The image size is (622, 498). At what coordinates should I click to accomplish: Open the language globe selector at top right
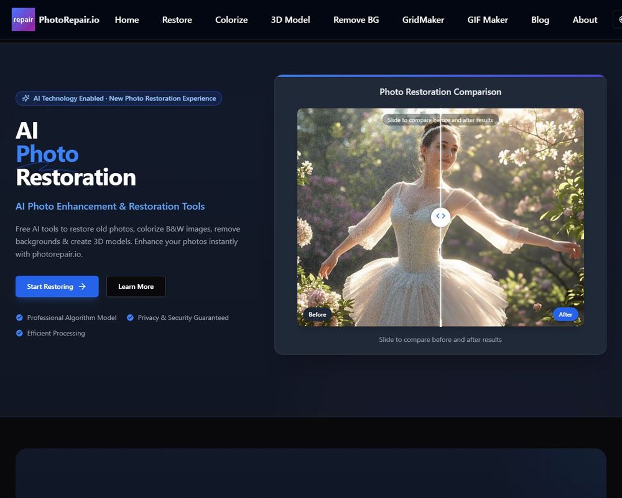tap(618, 20)
